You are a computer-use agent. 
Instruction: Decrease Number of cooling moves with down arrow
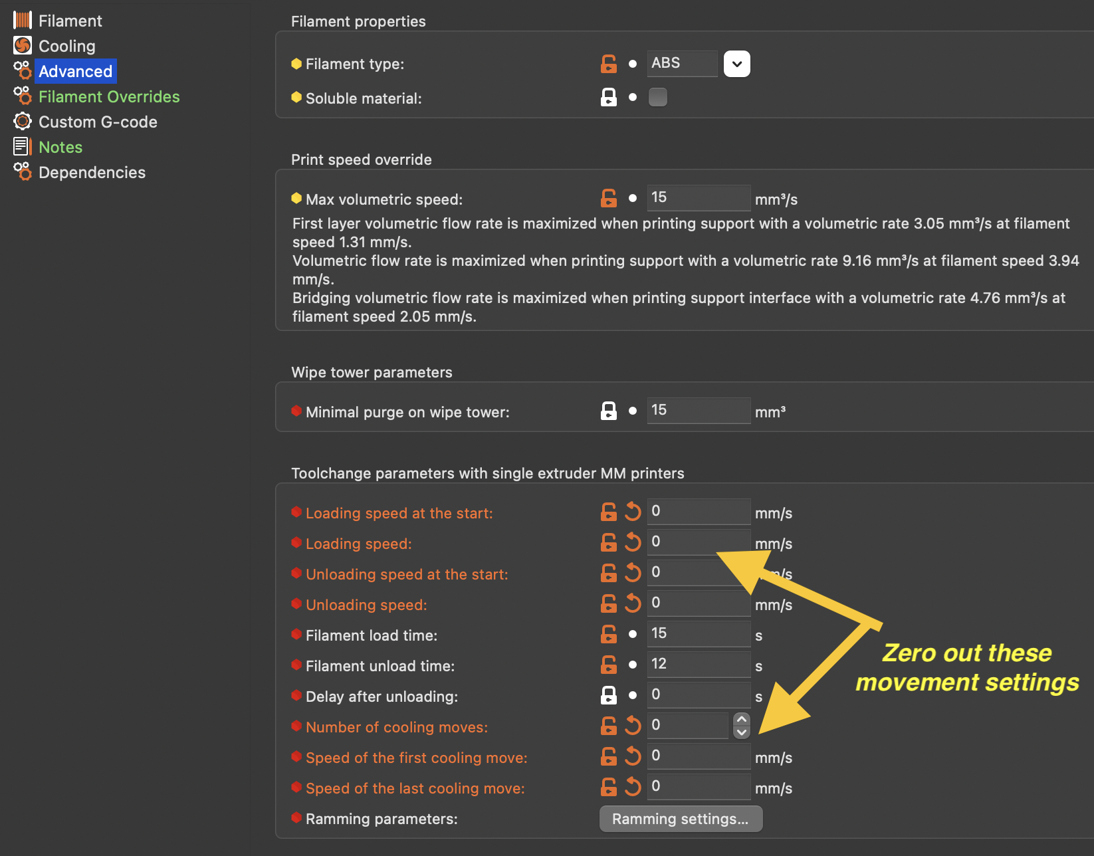[x=742, y=732]
